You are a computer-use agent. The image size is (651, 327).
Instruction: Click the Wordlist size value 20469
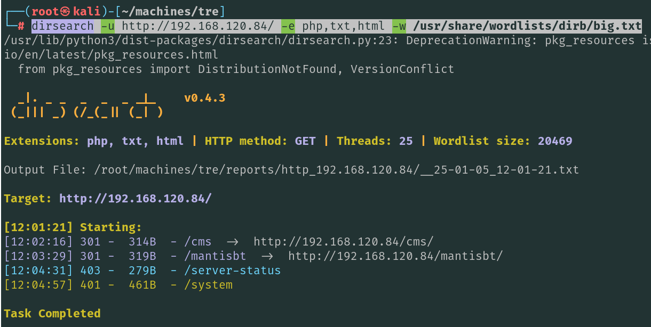point(555,141)
